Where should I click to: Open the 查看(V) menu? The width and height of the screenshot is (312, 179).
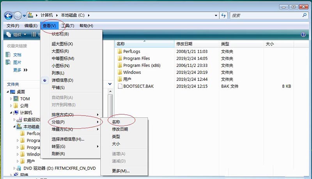click(50, 26)
